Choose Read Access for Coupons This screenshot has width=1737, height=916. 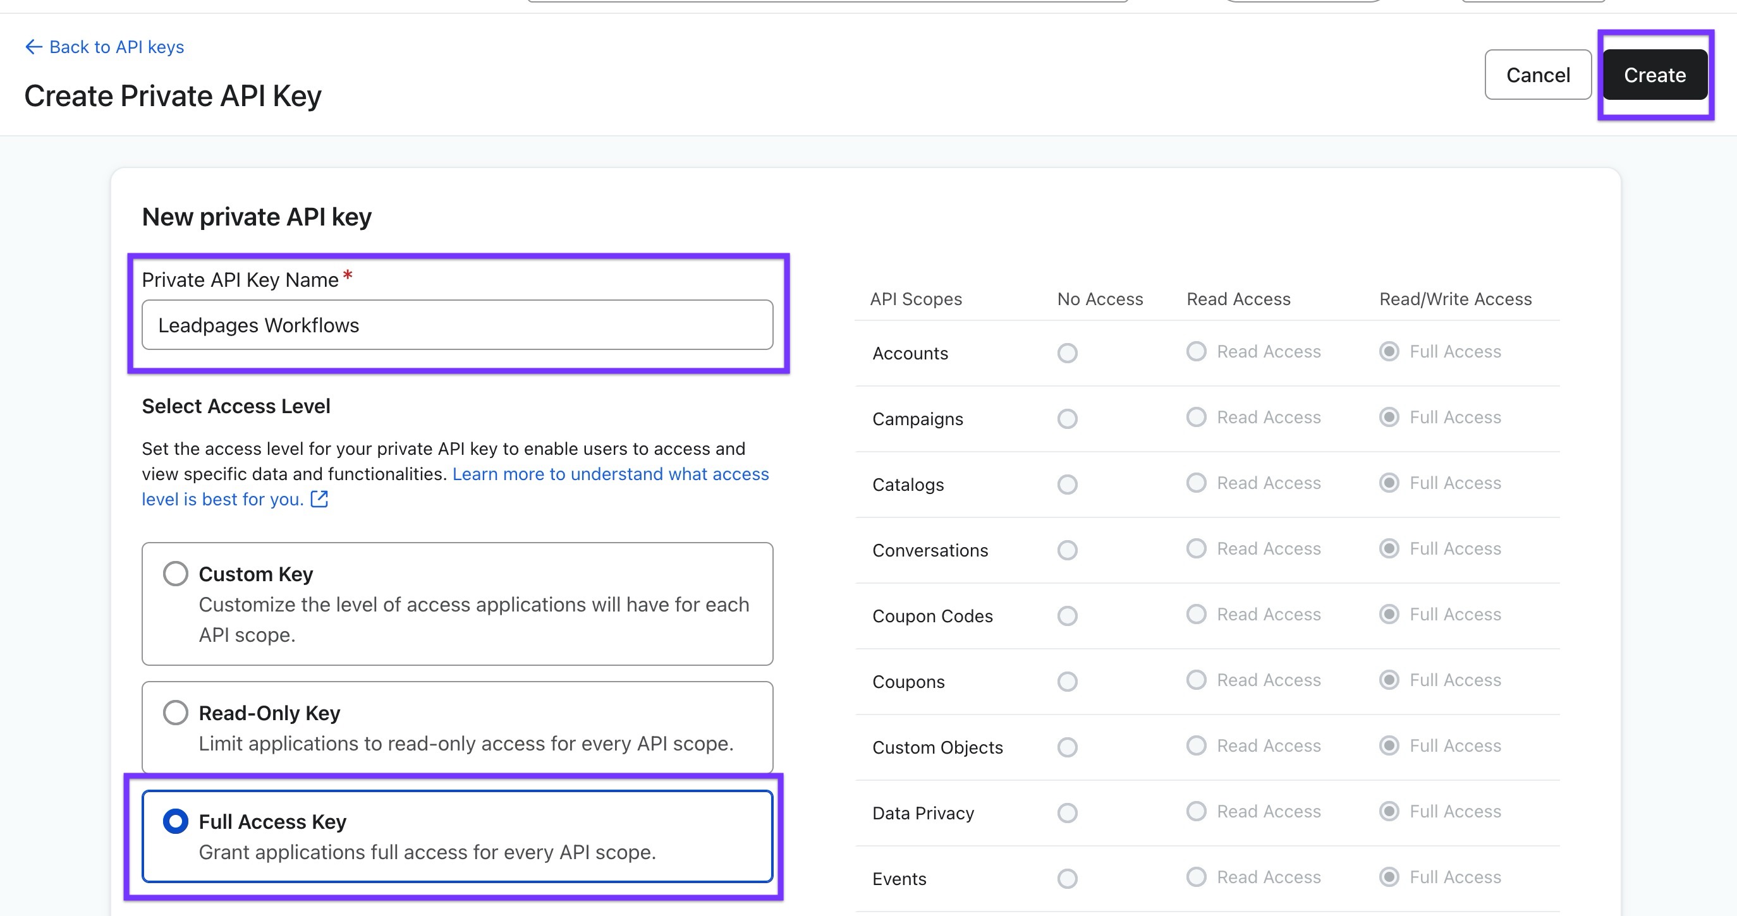coord(1196,680)
